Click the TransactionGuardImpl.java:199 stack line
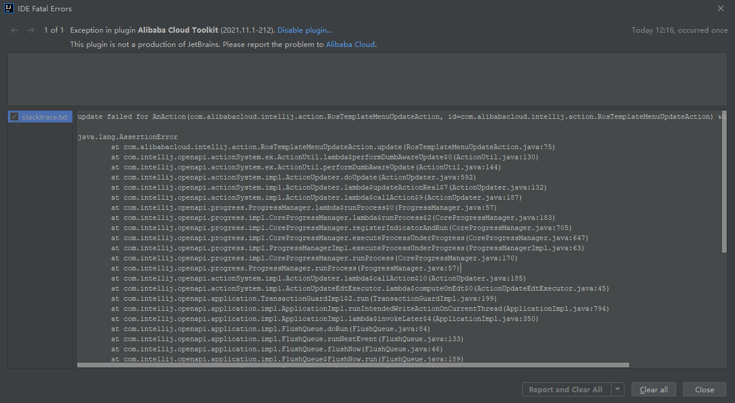 coord(304,298)
